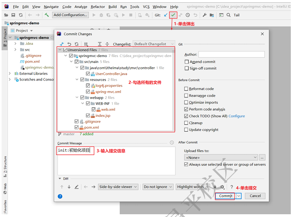Click the Add Configuration... button

point(70,15)
